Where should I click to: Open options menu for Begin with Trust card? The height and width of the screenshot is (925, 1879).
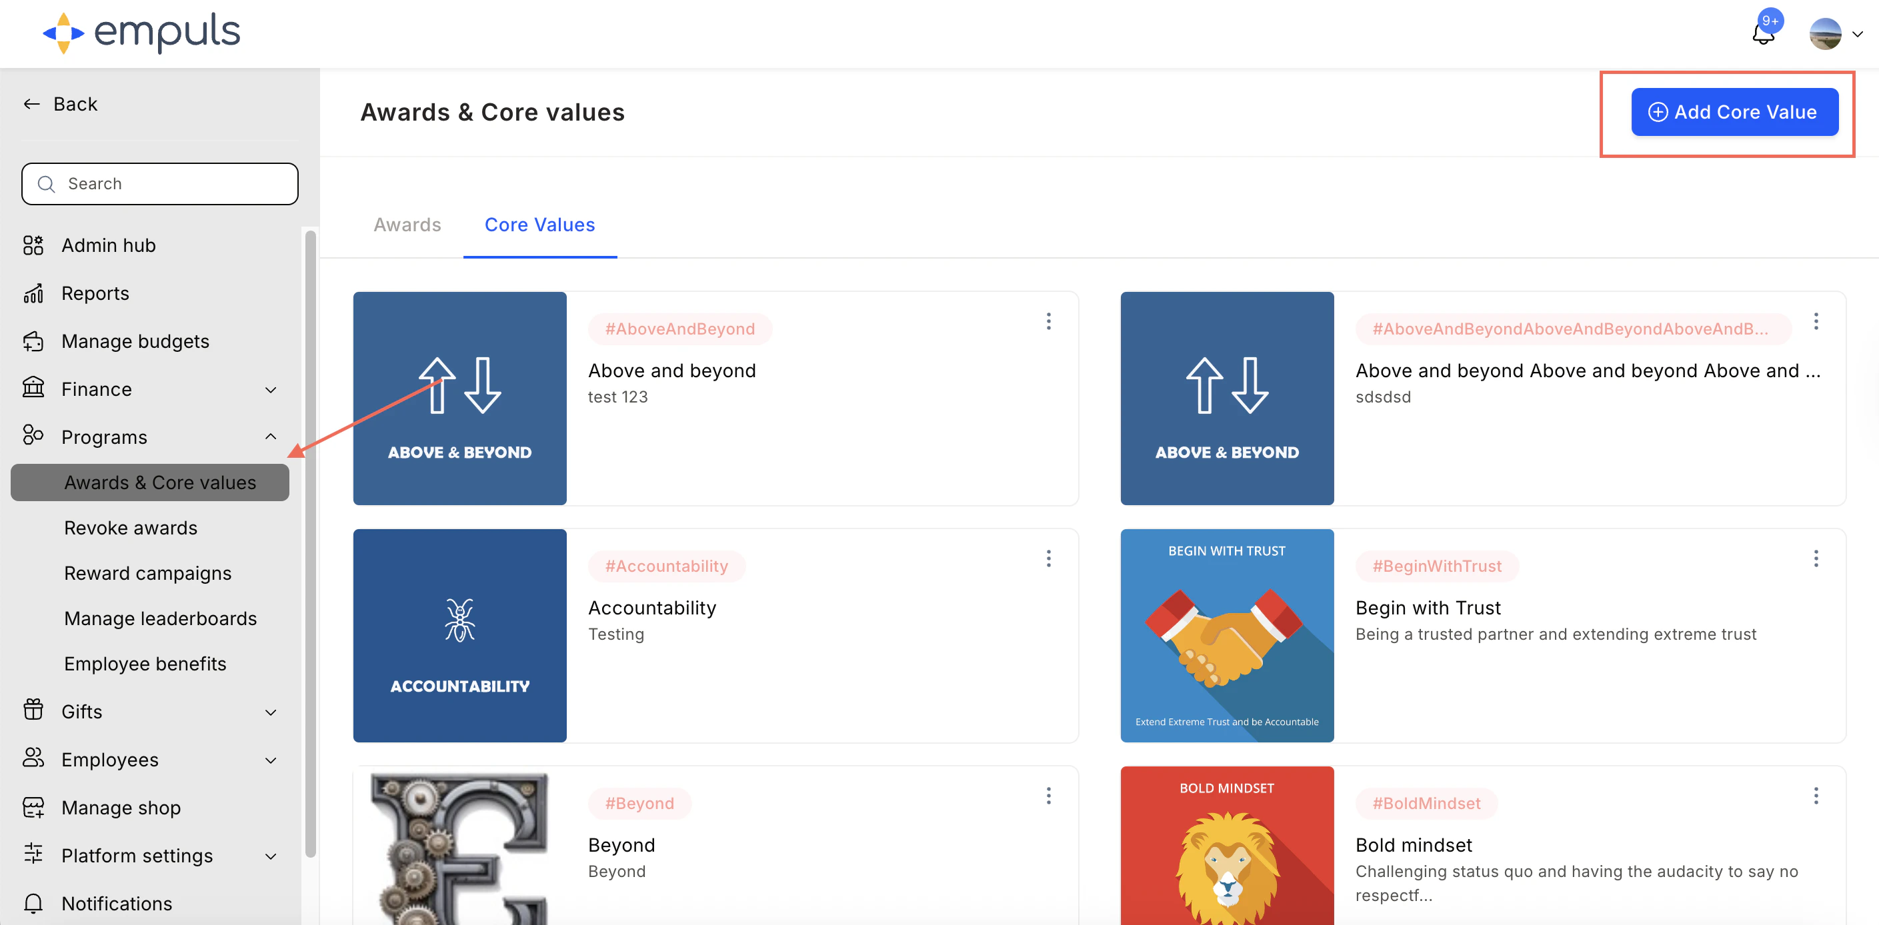pyautogui.click(x=1816, y=558)
